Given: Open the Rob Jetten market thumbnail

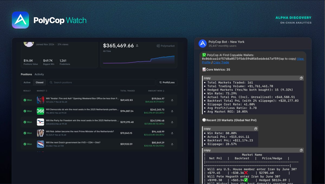Looking at the screenshot, I should point(40,133).
